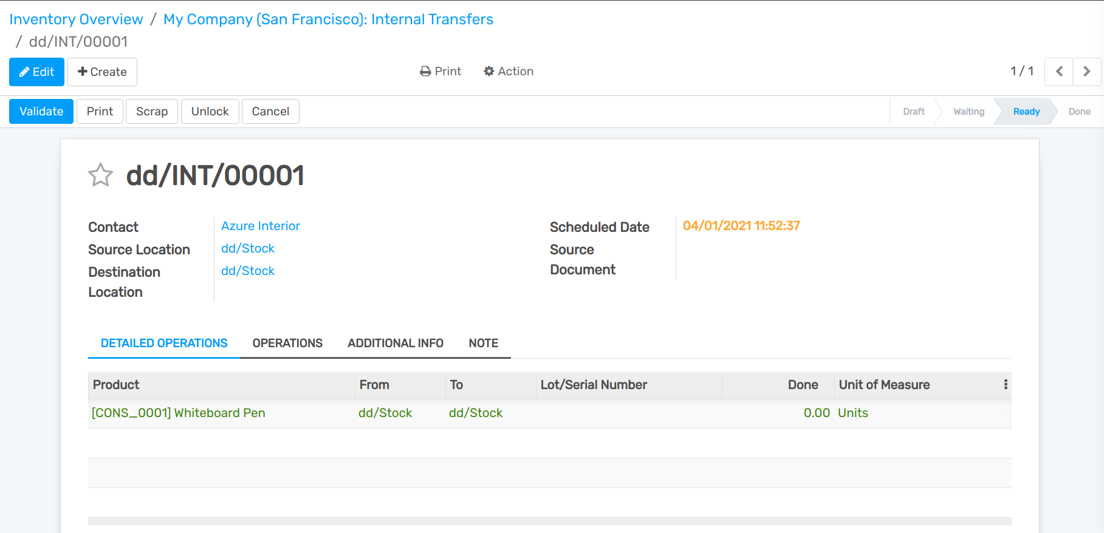Click the Scrap button
The width and height of the screenshot is (1104, 533).
[x=152, y=112]
